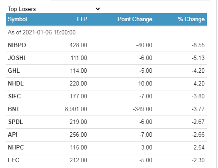Click BNT's -349.00 point change
This screenshot has width=218, height=168.
pyautogui.click(x=143, y=109)
